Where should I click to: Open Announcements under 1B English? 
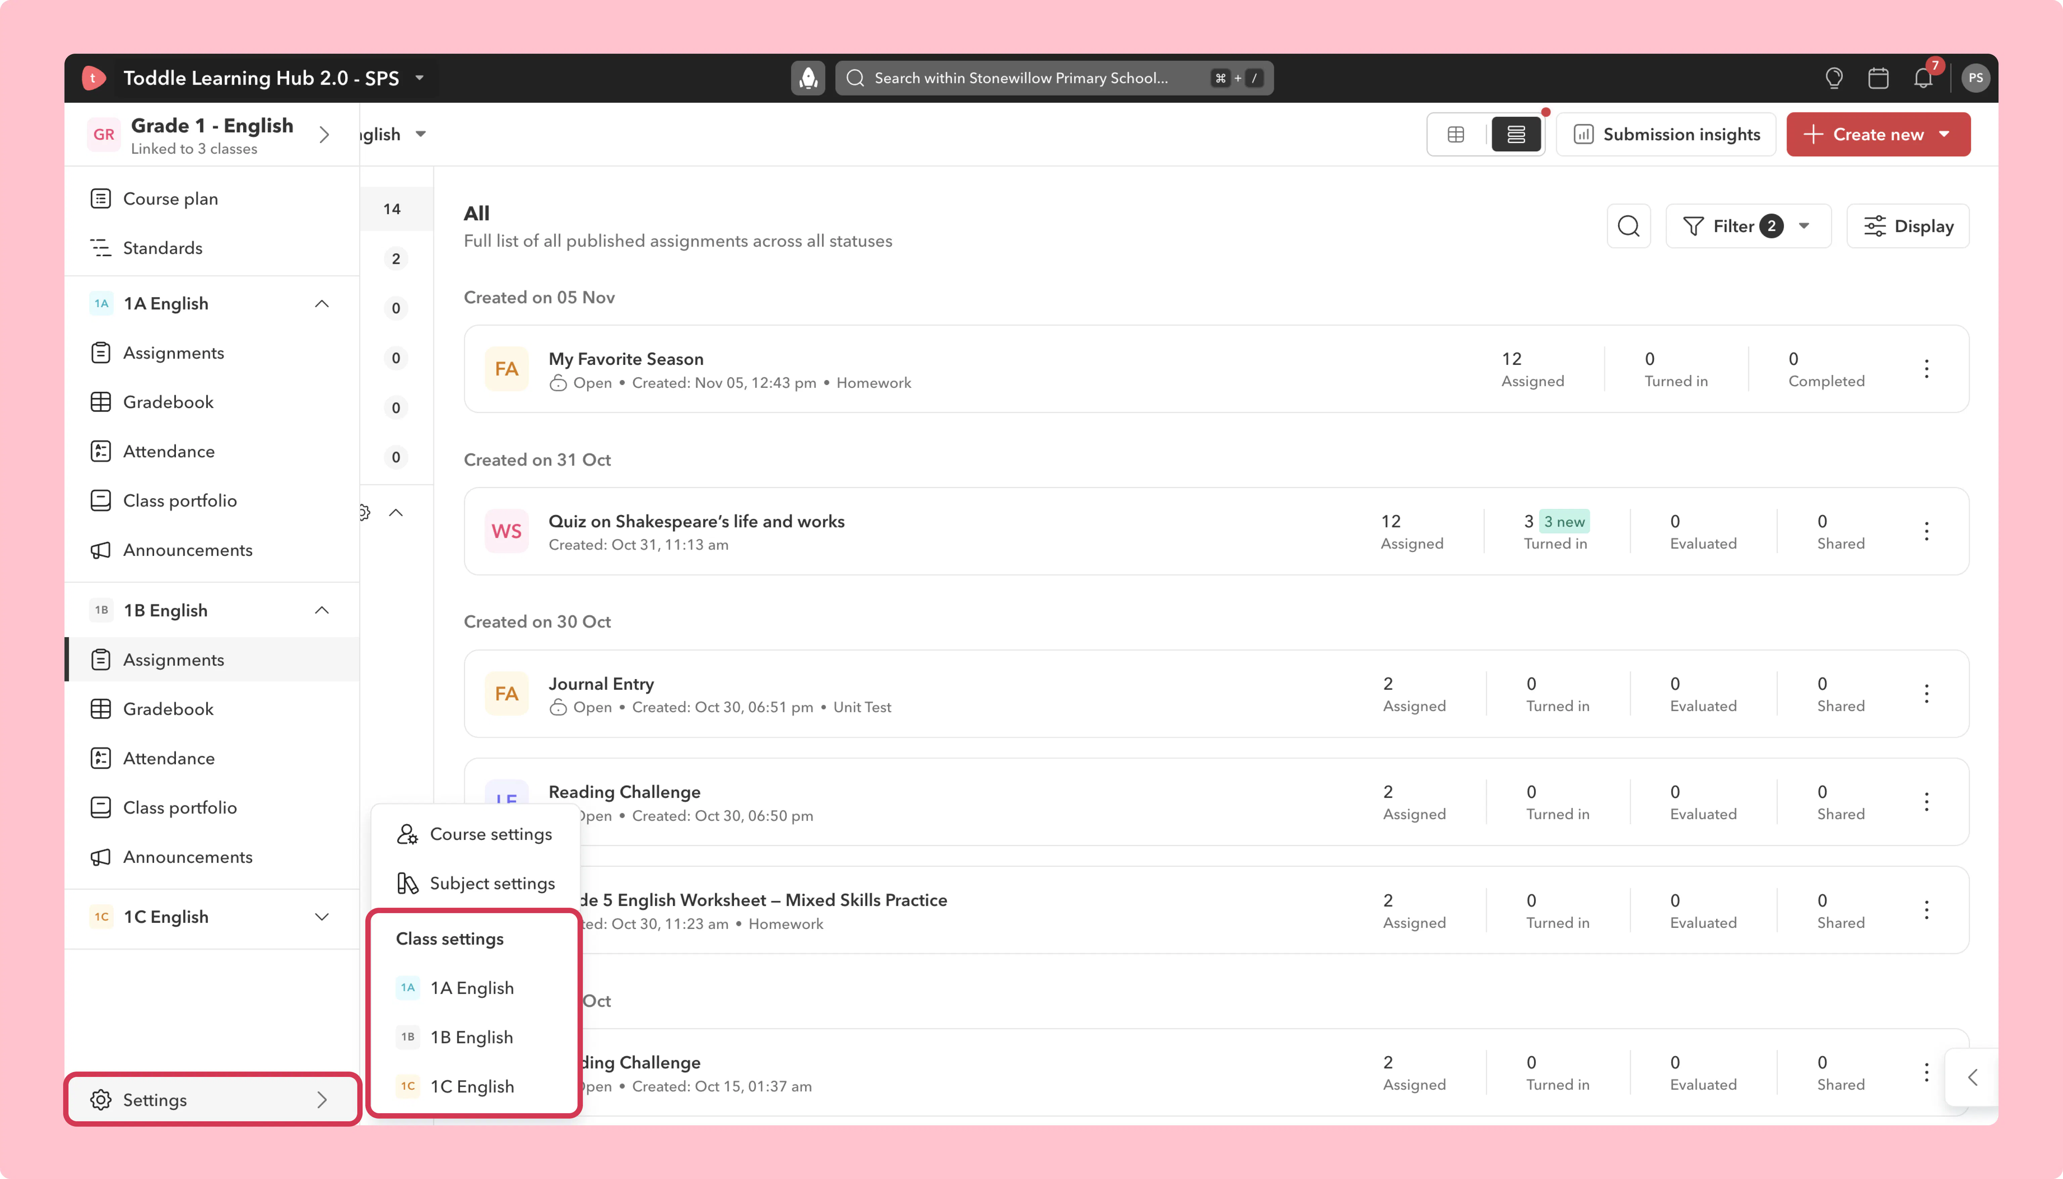tap(212, 857)
